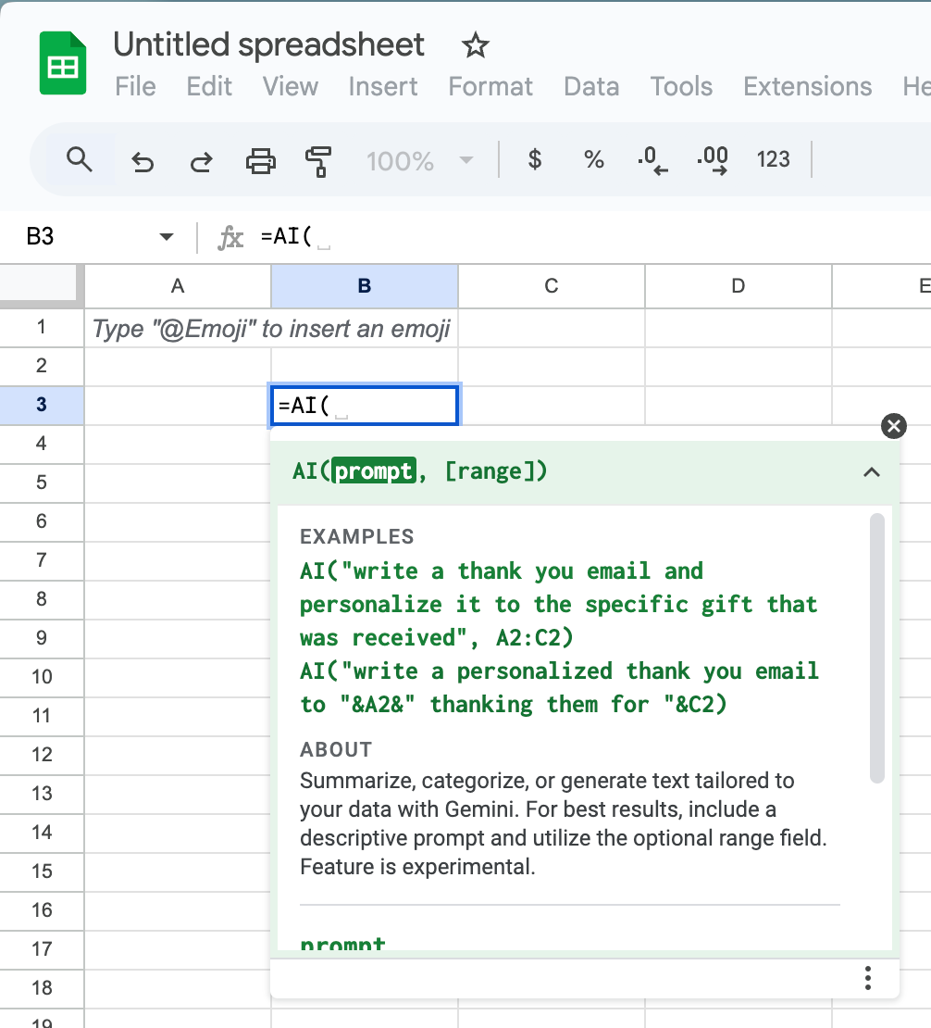Decrease decimal places
The width and height of the screenshot is (931, 1028).
click(x=652, y=160)
